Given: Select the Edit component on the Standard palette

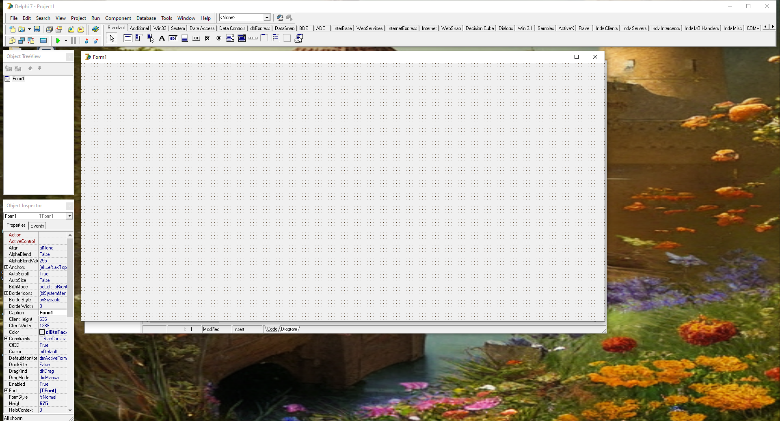Looking at the screenshot, I should click(x=173, y=38).
